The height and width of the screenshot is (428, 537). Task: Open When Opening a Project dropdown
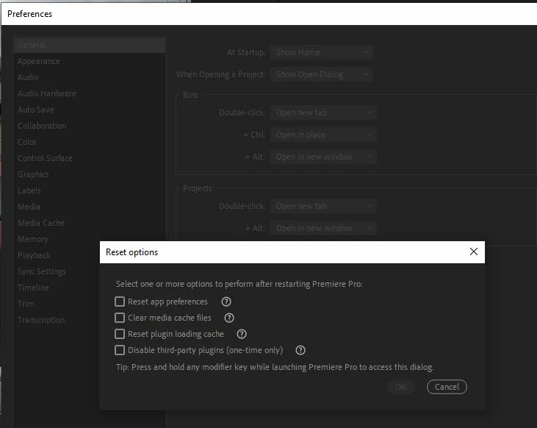(322, 74)
